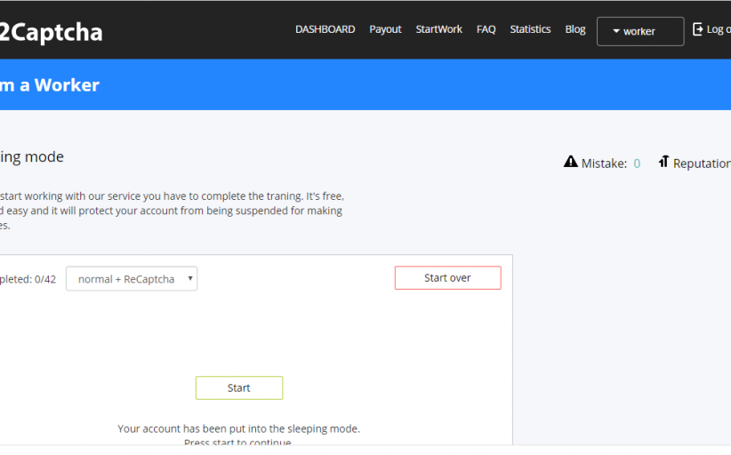The image size is (731, 455).
Task: Click the blue Worker page heading
Action: pos(50,85)
